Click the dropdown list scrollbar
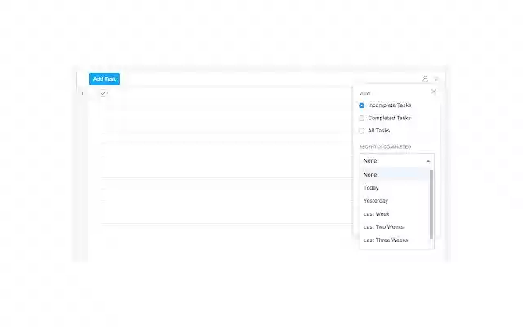 pos(431,204)
